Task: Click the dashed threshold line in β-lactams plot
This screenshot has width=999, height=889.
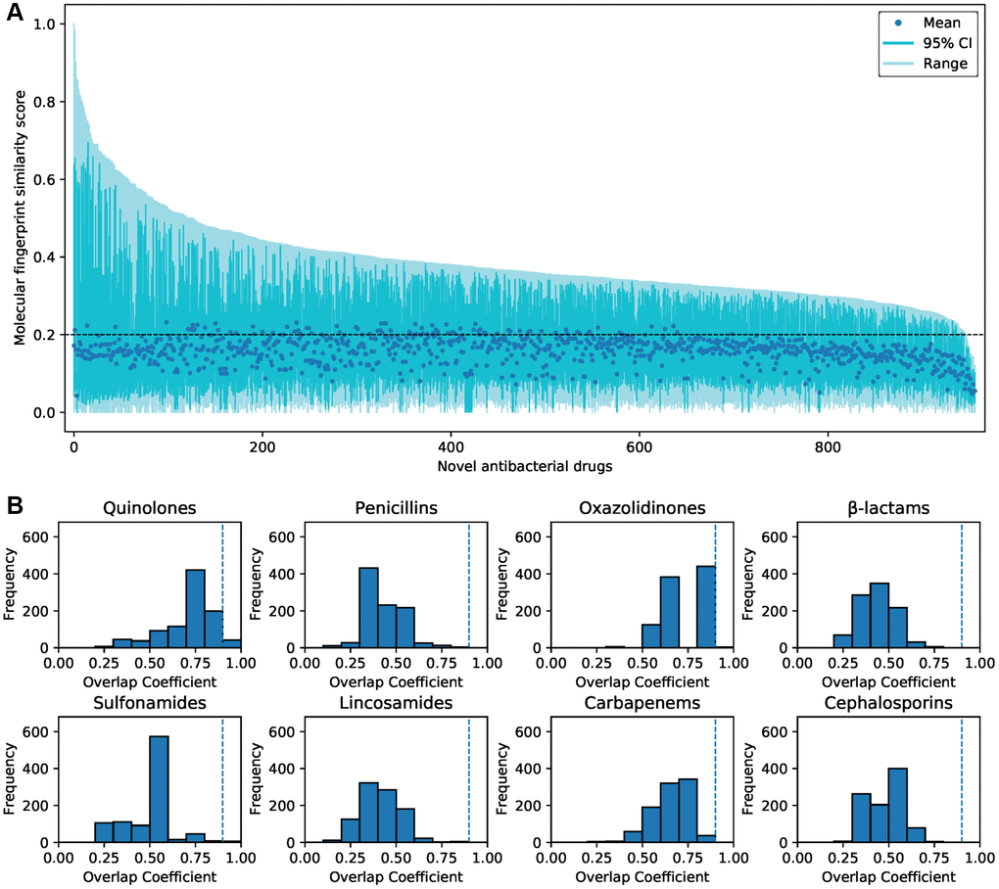Action: coord(962,587)
